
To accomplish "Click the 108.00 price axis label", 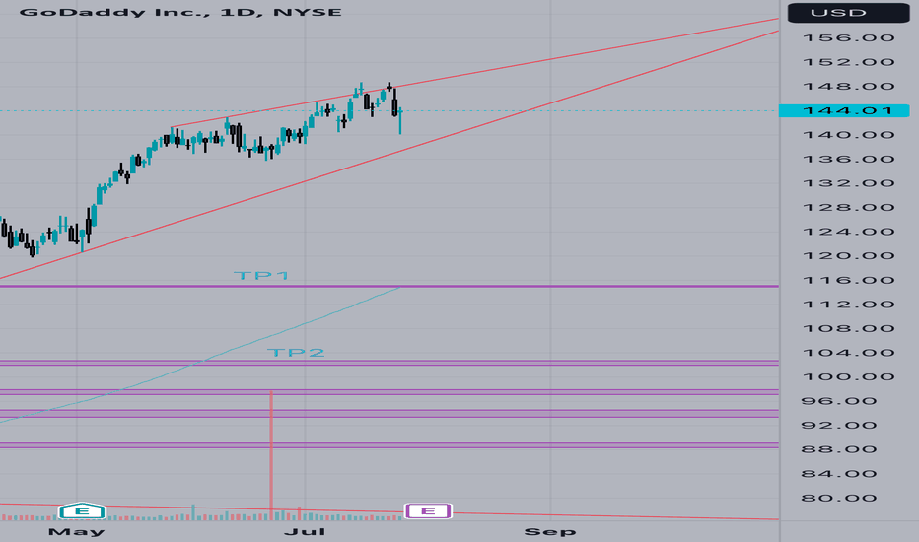I will click(x=848, y=328).
